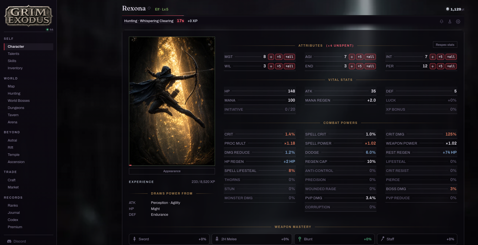Click the Respec stats button
This screenshot has height=245, width=478.
click(x=445, y=45)
